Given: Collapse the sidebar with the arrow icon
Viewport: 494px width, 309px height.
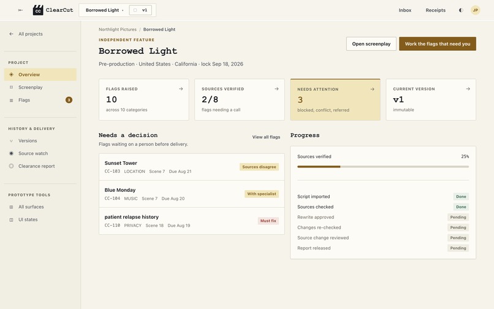Looking at the screenshot, I should (x=20, y=10).
